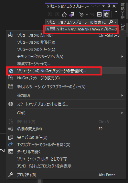Choose ソリューションのクリーン(C)
Viewport: 128px width, 183px height.
click(x=66, y=50)
